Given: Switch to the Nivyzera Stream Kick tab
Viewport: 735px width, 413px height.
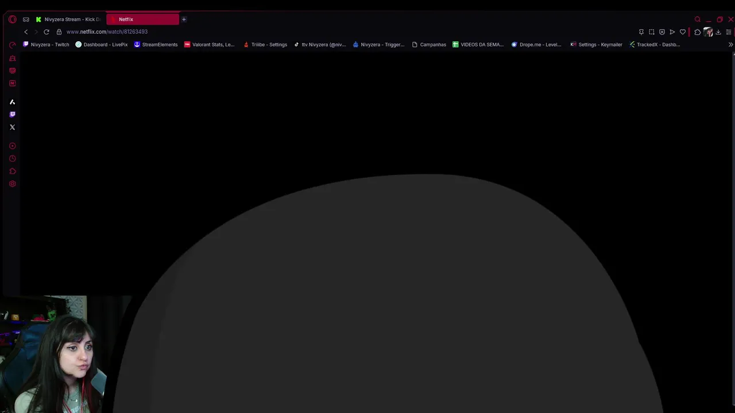Looking at the screenshot, I should coord(68,20).
